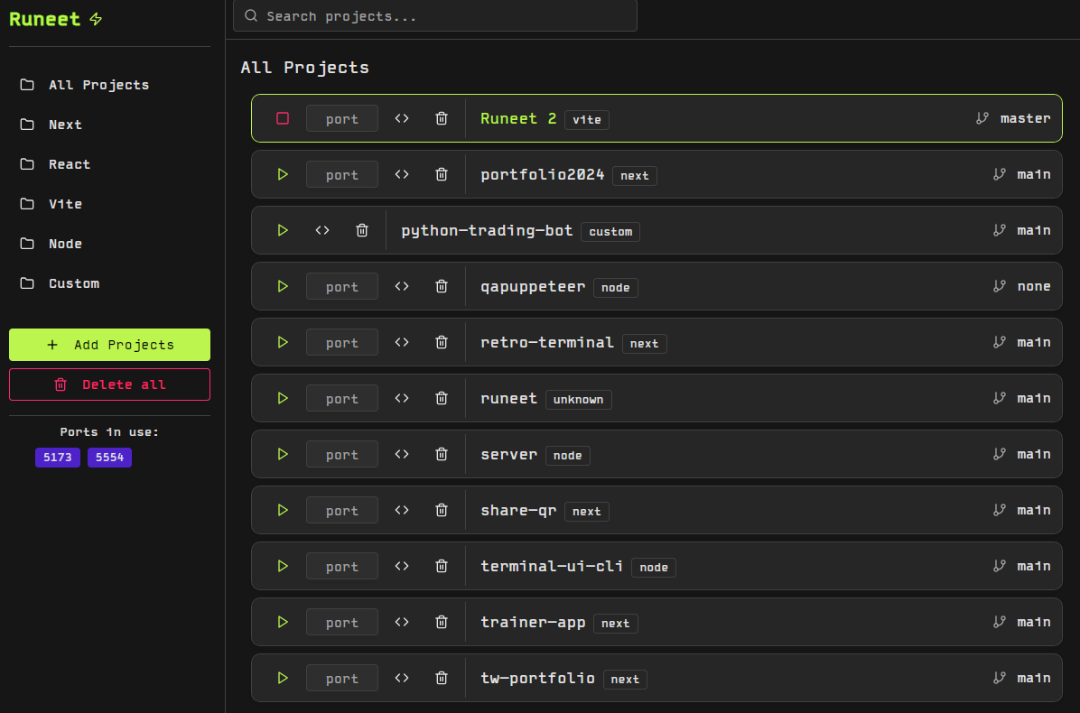Click the port field for runeet
This screenshot has width=1080, height=713.
click(x=341, y=398)
